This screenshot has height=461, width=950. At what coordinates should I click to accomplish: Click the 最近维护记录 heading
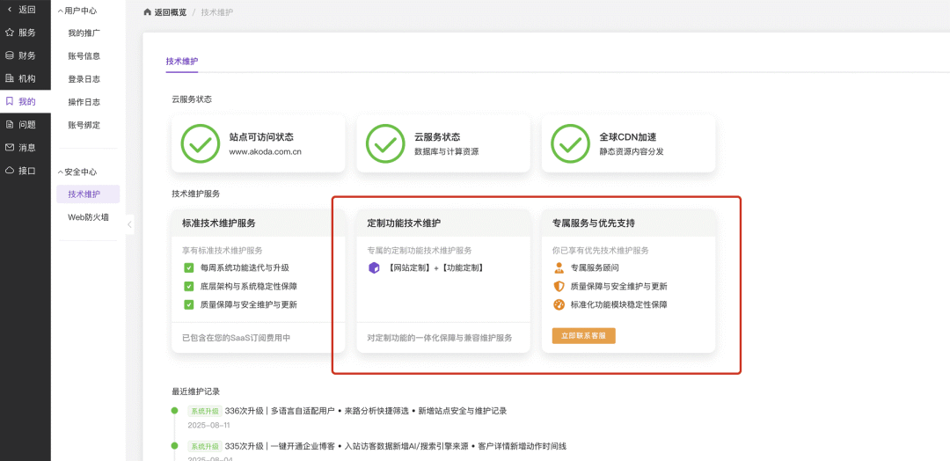pos(195,391)
